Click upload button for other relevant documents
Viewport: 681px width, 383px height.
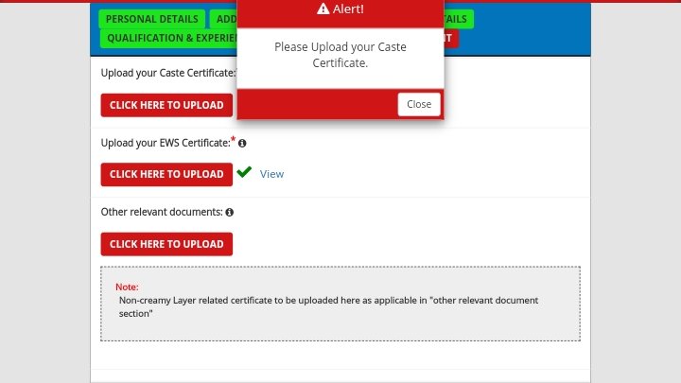[166, 244]
